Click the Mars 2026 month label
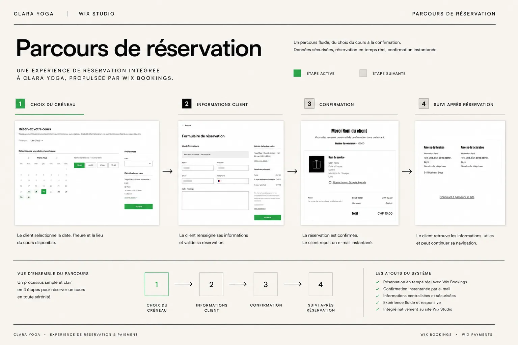Screen dimensions: 518x345 (x=42, y=158)
